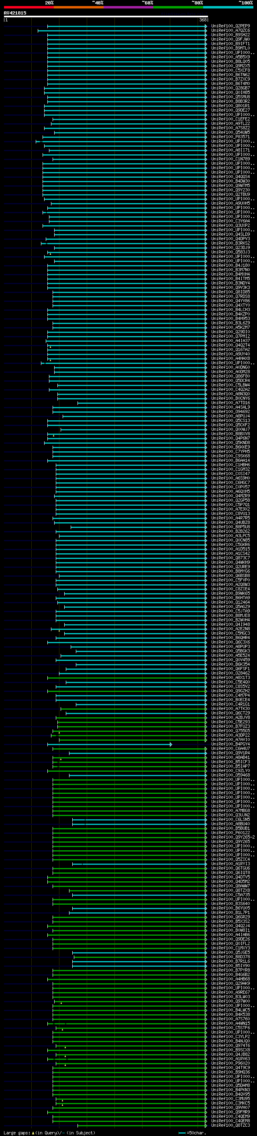The height and width of the screenshot is (1136, 257).
Task: Click the red 20% identity legend segment
Action: pyautogui.click(x=29, y=7)
